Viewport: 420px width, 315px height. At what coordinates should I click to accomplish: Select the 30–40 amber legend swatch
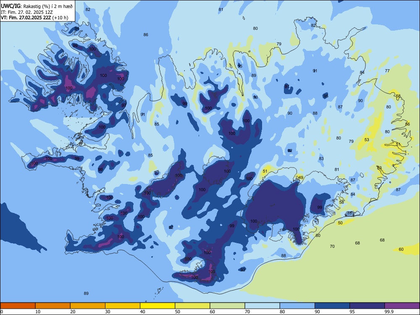123,306
